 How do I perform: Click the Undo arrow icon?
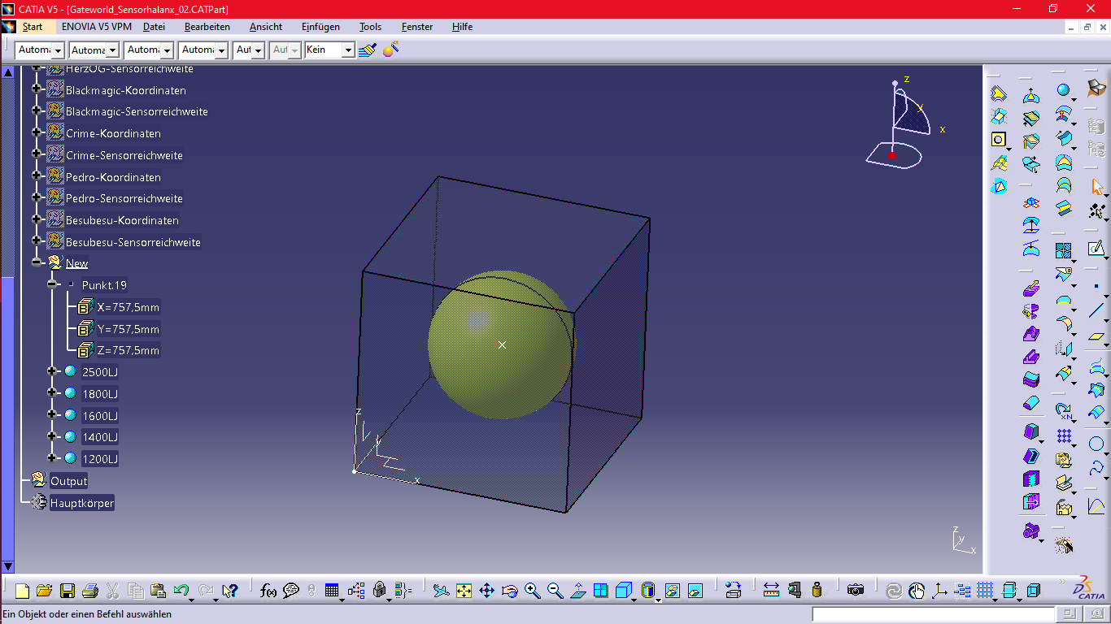181,591
